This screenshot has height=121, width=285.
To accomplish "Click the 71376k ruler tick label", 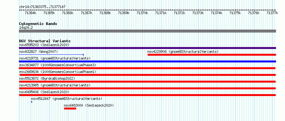I will pos(254,13).
